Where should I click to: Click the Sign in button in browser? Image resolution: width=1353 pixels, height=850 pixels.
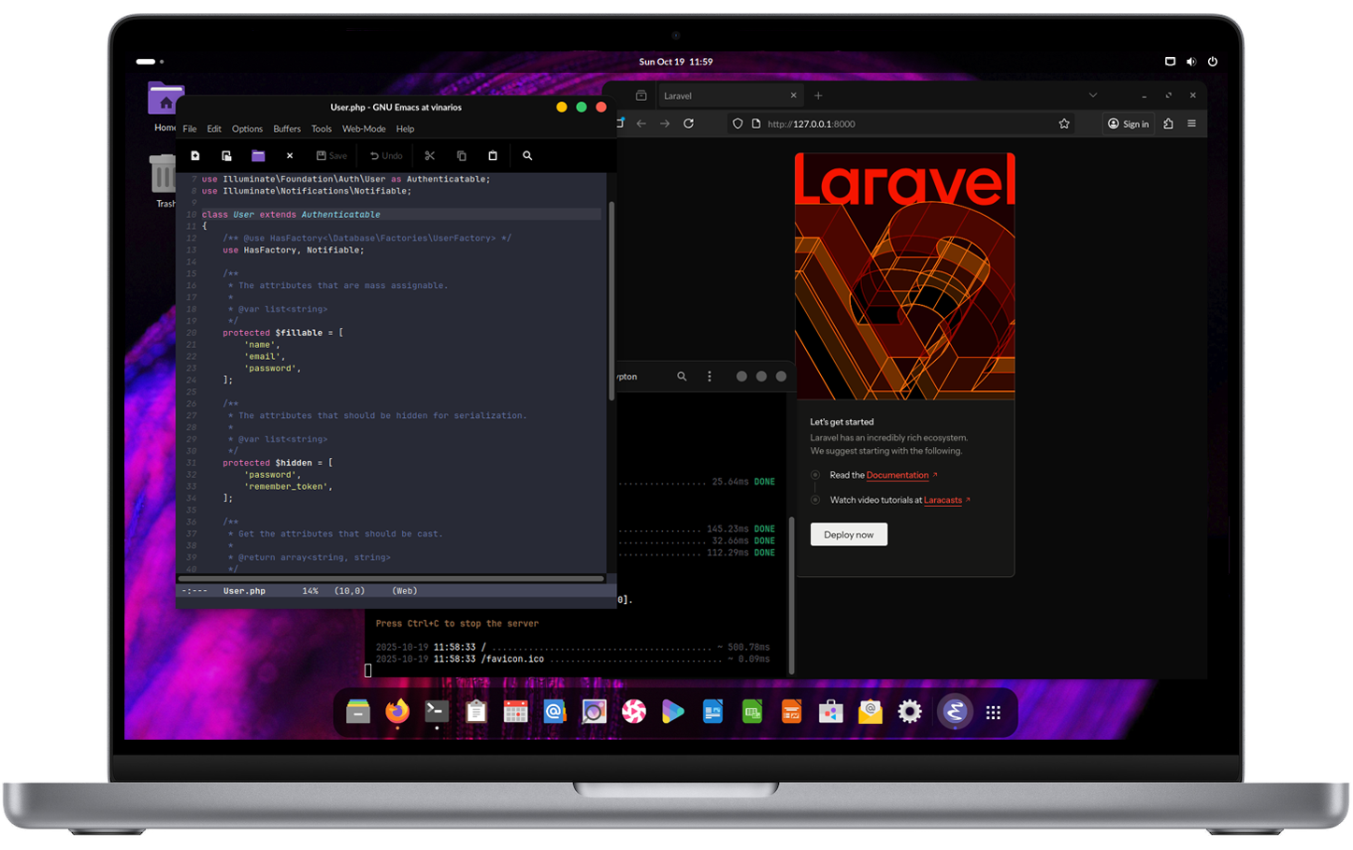(1129, 123)
